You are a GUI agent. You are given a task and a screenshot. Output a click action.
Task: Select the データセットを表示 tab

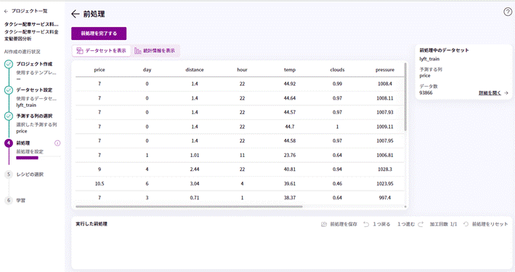tap(101, 51)
